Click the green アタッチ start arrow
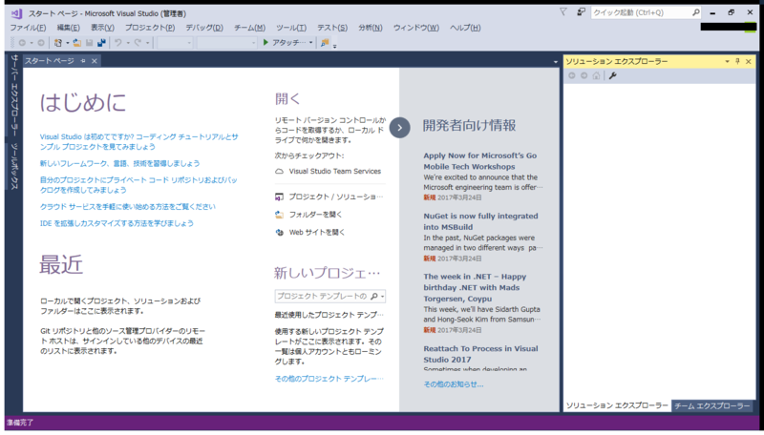This screenshot has width=764, height=435. (265, 42)
